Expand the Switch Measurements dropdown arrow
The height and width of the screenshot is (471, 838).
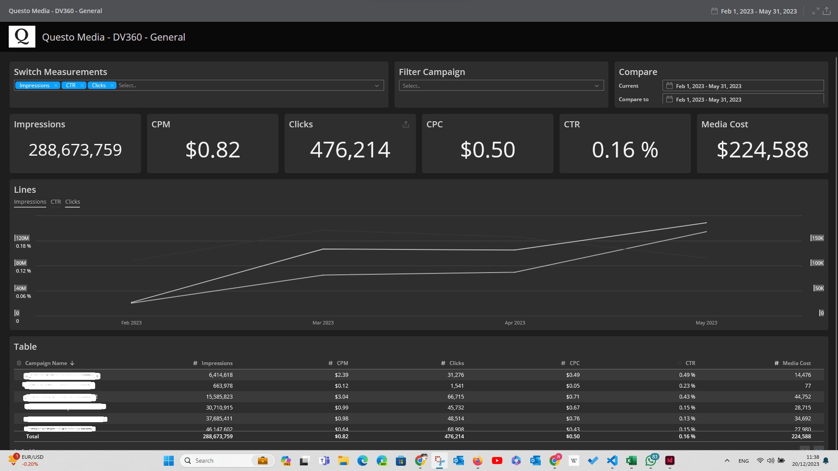coord(377,86)
